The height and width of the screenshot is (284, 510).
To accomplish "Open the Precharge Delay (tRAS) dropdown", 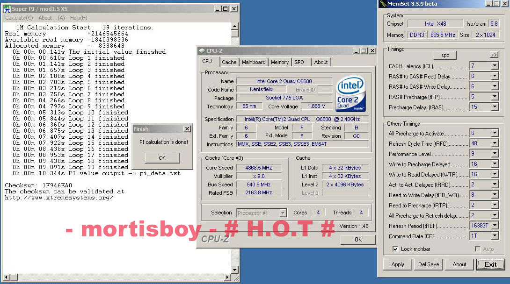I will tap(495, 107).
